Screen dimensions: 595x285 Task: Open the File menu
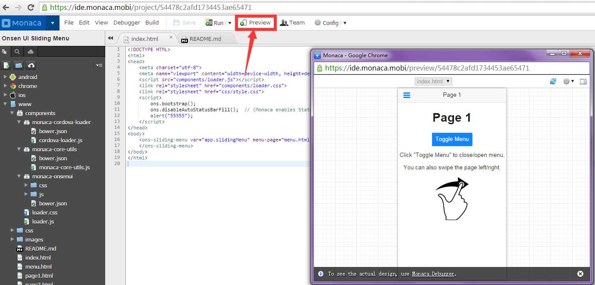click(69, 22)
